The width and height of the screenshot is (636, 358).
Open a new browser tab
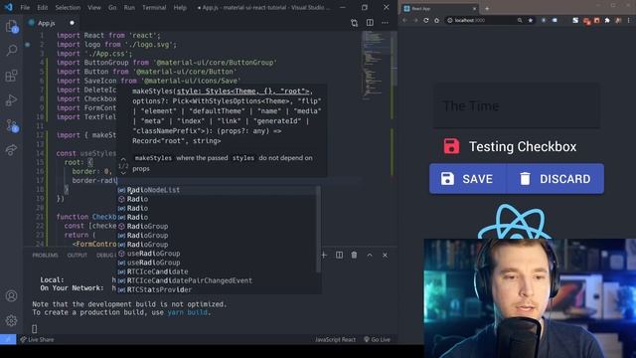click(x=487, y=8)
